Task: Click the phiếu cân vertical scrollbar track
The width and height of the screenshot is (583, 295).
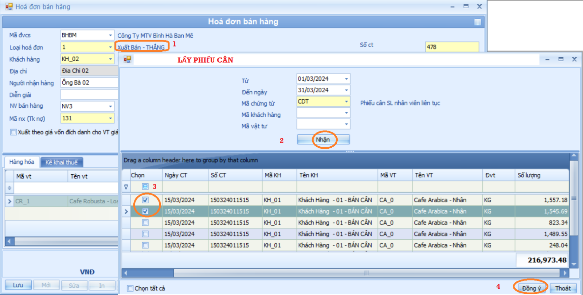Action: click(574, 247)
